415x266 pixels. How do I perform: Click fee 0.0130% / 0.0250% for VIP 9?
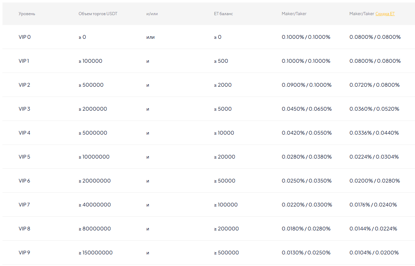click(306, 253)
